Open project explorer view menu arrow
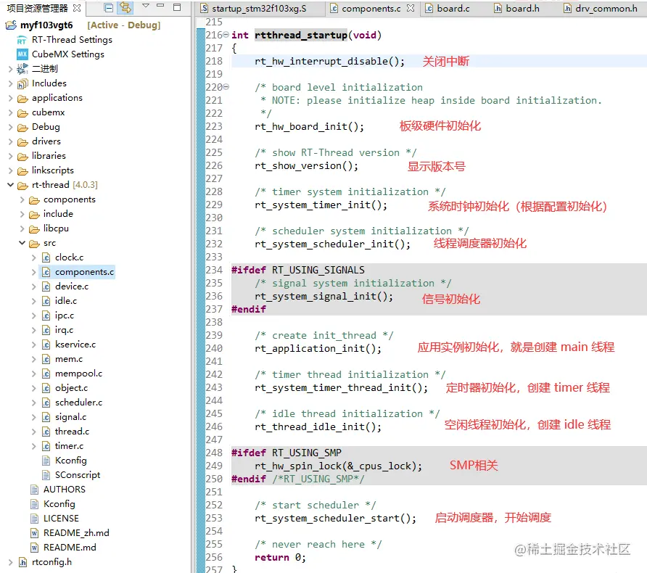 pos(145,7)
